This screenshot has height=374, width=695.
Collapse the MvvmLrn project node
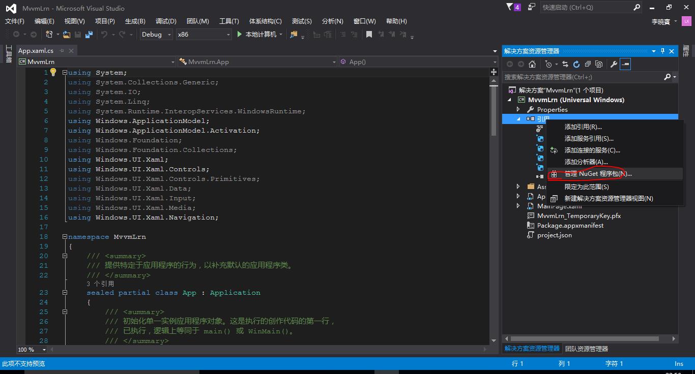click(510, 100)
